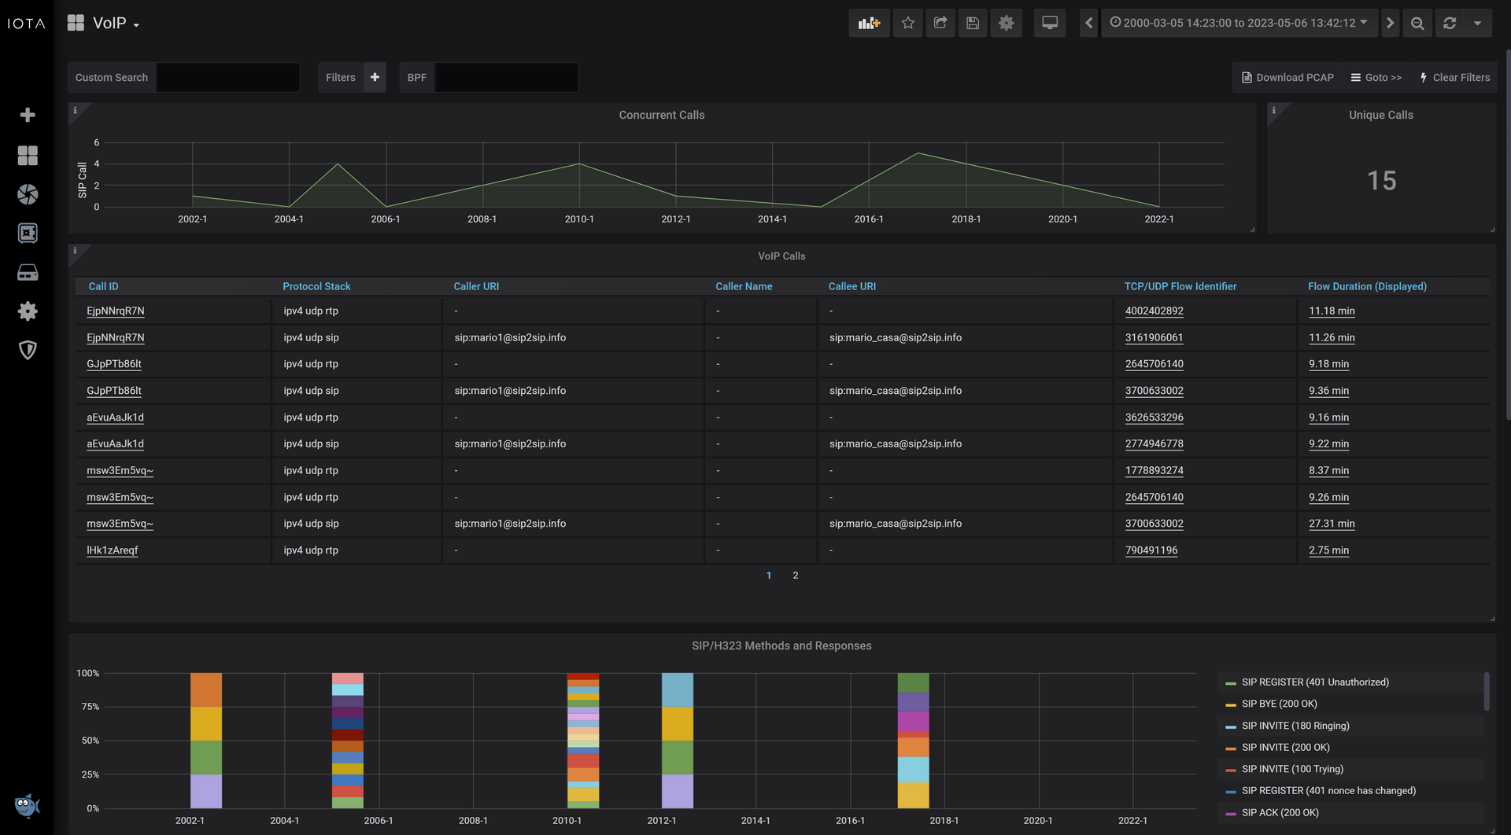Image resolution: width=1511 pixels, height=835 pixels.
Task: Save the dashboard via the save icon
Action: [x=972, y=23]
